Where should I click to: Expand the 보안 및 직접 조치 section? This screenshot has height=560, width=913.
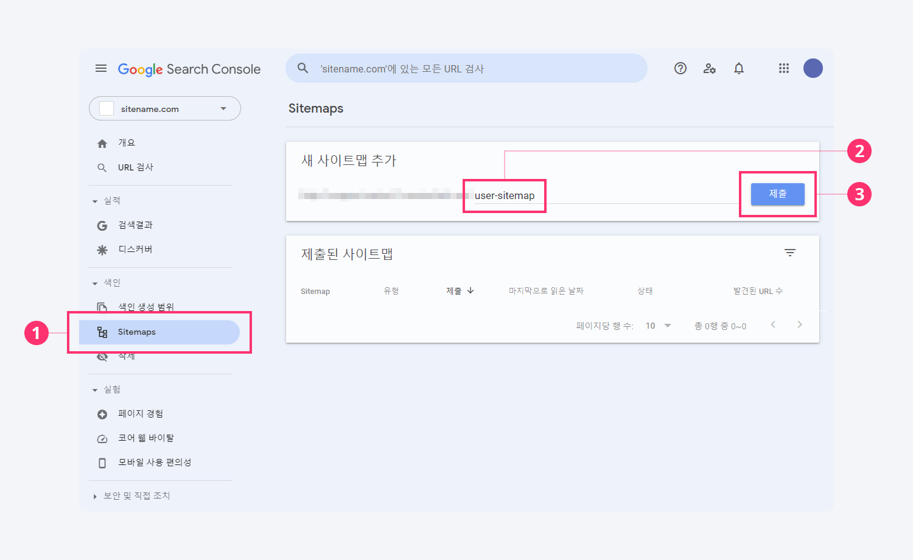click(x=95, y=496)
